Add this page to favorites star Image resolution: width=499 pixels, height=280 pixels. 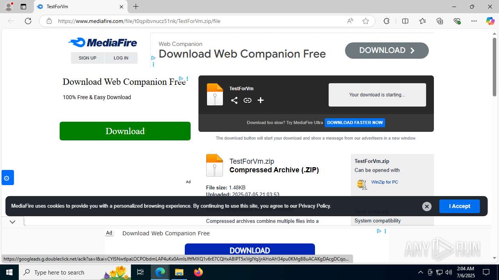[366, 21]
